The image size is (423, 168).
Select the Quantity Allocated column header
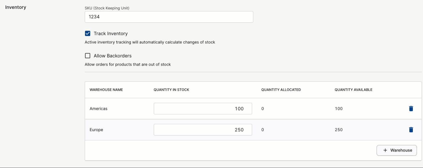[281, 90]
